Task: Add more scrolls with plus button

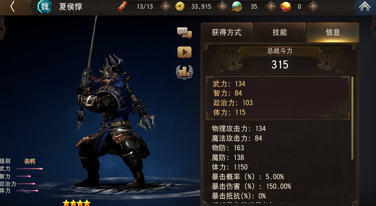Action: tap(165, 6)
